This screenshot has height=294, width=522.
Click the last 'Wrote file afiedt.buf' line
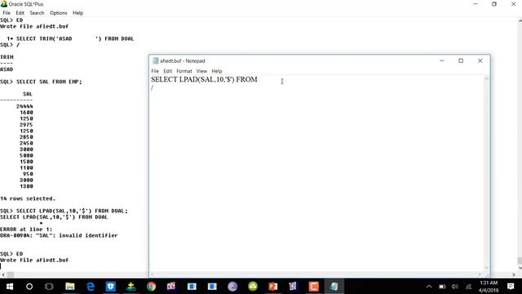coord(34,260)
